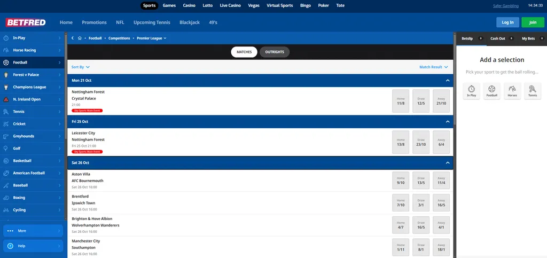The height and width of the screenshot is (258, 547).
Task: Select Sports in the top menu
Action: (150, 5)
